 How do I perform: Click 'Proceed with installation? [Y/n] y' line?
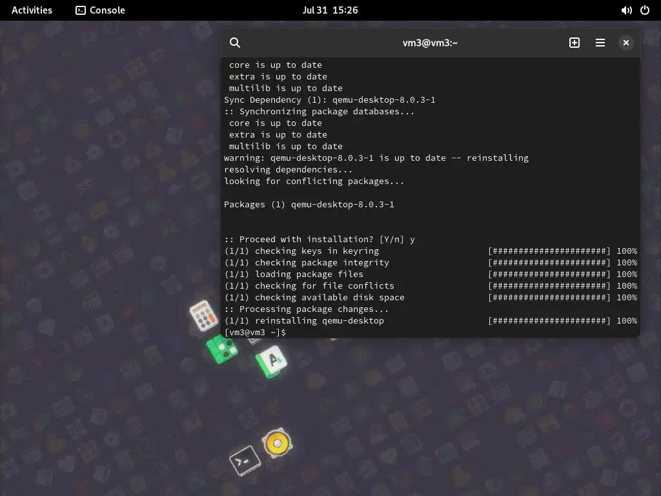click(320, 239)
